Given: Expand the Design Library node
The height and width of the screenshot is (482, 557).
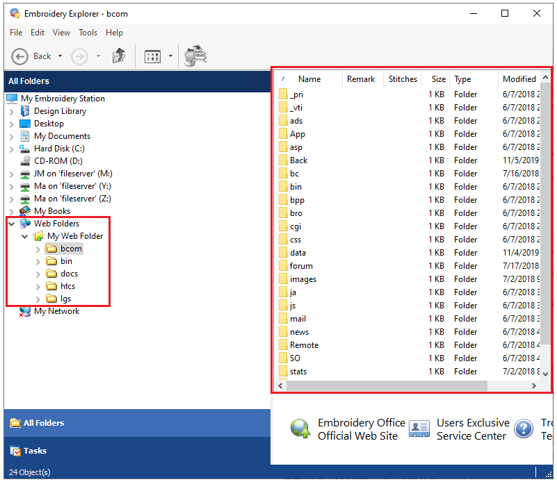Looking at the screenshot, I should pyautogui.click(x=12, y=112).
